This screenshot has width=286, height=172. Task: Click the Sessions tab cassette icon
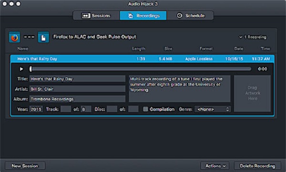[x=86, y=16]
